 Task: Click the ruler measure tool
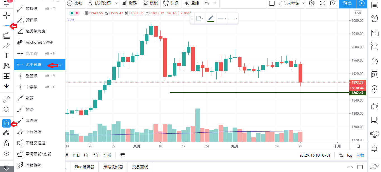[x=6, y=100]
